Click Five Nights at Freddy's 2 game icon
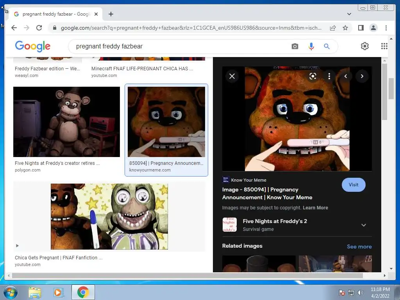 [229, 225]
